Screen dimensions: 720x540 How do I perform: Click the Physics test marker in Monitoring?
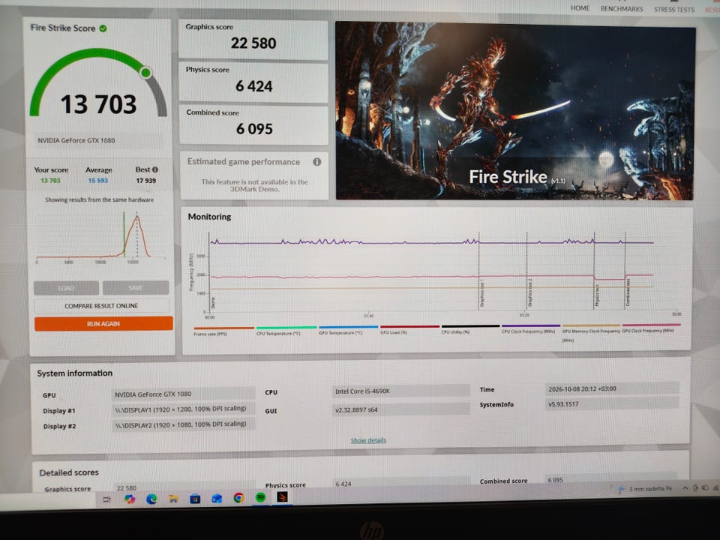[598, 295]
